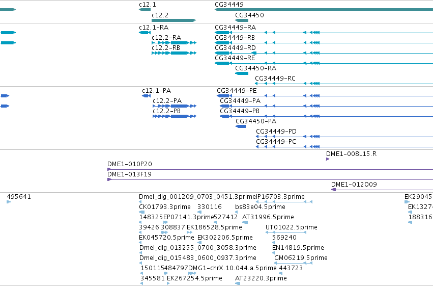Viewport: 433px width, 286px height.
Task: Click the feature labeled 330116
Action: [x=199, y=212]
